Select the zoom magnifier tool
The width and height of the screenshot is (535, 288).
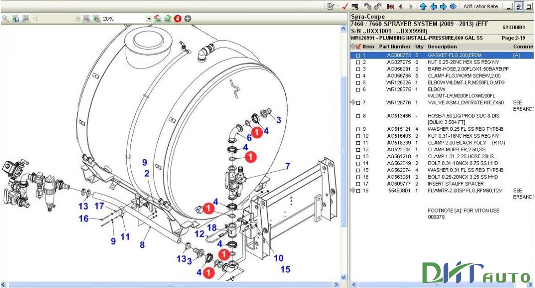coord(5,19)
